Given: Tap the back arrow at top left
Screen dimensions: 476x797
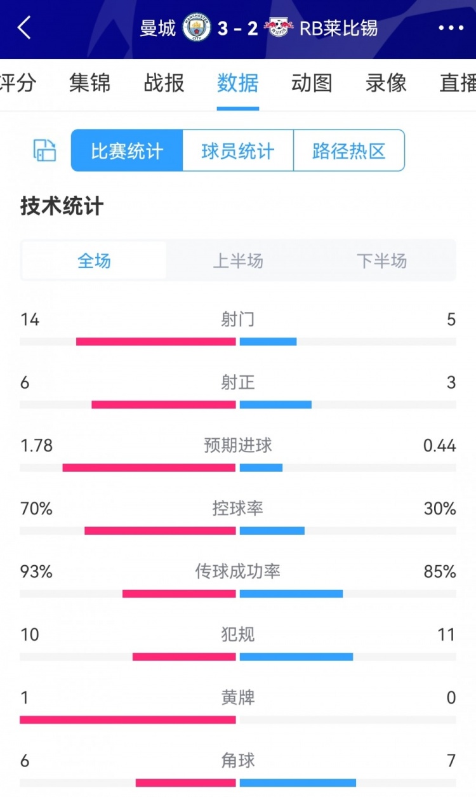Looking at the screenshot, I should [23, 28].
